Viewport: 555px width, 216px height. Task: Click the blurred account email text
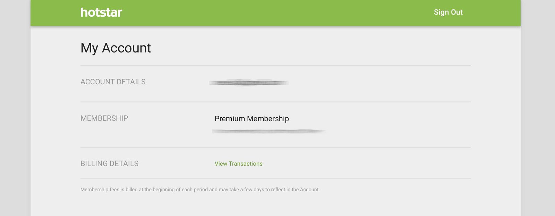(249, 83)
